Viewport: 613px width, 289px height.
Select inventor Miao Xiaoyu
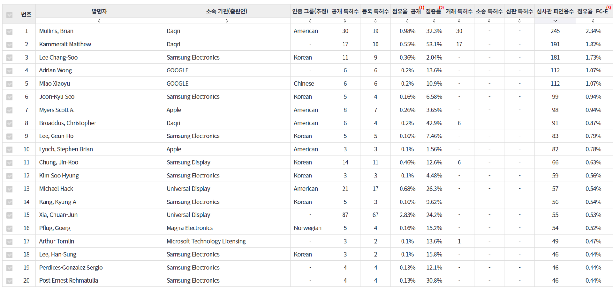55,83
